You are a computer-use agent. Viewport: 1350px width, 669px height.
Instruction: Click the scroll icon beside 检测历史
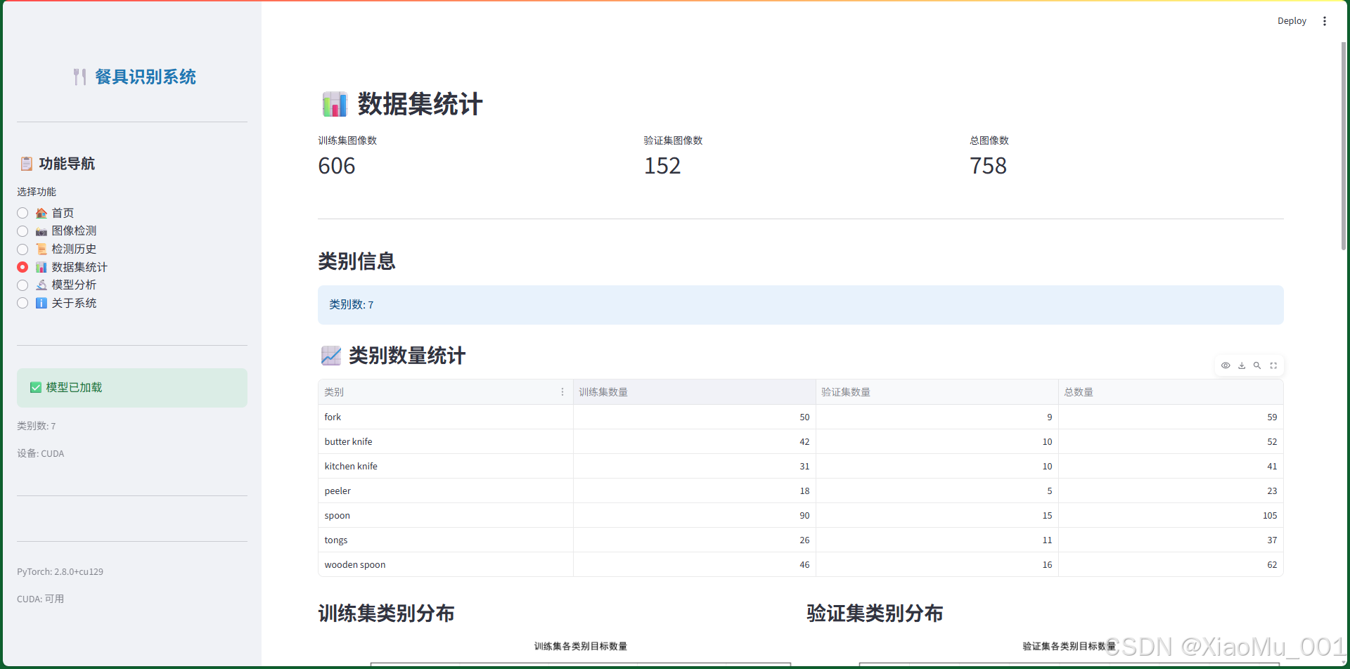[x=41, y=249]
